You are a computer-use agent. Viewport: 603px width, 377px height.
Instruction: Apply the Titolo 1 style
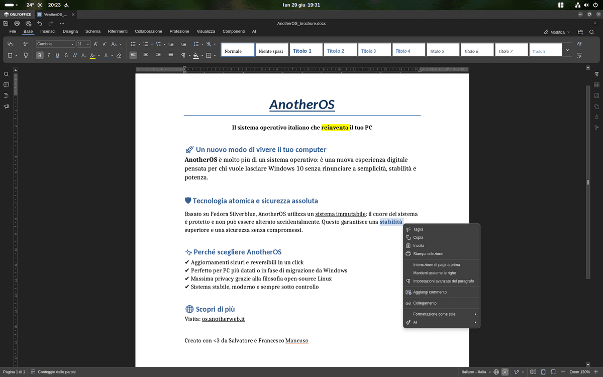(x=306, y=50)
